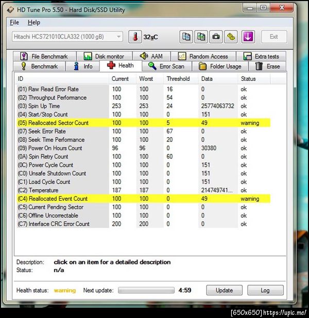Select the (05) Reallocated Sector Count row
Image resolution: width=309 pixels, height=318 pixels.
[x=144, y=123]
